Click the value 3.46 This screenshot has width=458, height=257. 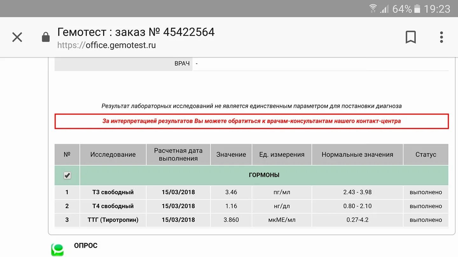click(231, 192)
